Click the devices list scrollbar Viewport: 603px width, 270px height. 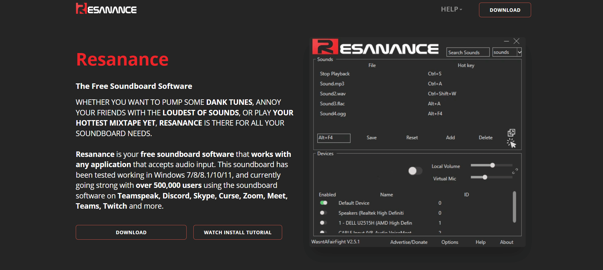coord(514,207)
